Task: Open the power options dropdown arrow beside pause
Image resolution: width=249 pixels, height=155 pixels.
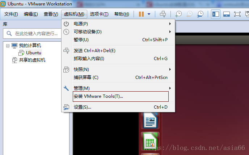Action: pos(149,14)
